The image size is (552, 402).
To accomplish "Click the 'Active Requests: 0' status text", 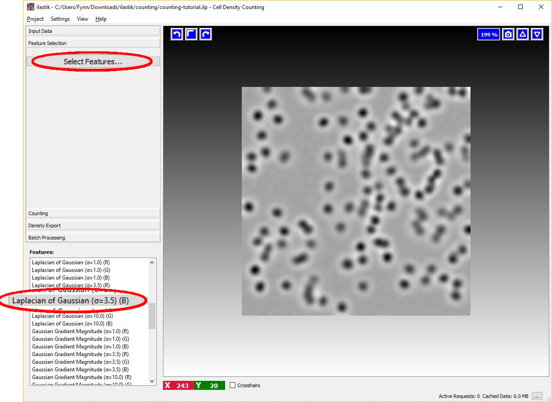I will (459, 396).
